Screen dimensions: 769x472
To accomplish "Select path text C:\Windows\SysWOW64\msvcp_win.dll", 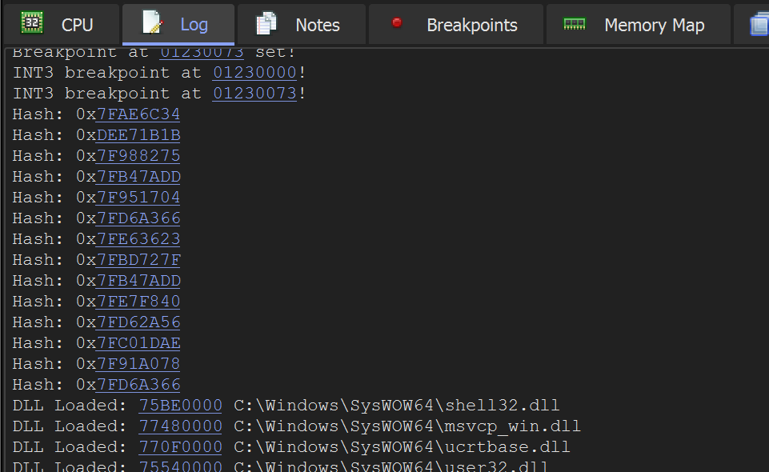I will (x=407, y=426).
